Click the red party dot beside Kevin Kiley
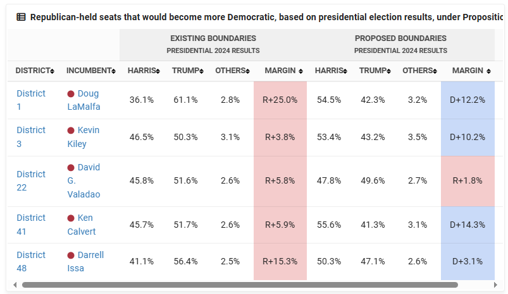Screen dimensions: 508x294 pyautogui.click(x=71, y=131)
